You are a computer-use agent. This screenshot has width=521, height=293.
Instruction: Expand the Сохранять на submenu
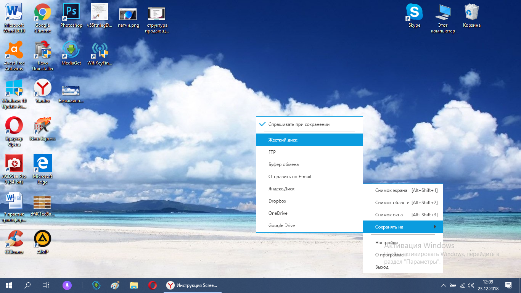[403, 227]
